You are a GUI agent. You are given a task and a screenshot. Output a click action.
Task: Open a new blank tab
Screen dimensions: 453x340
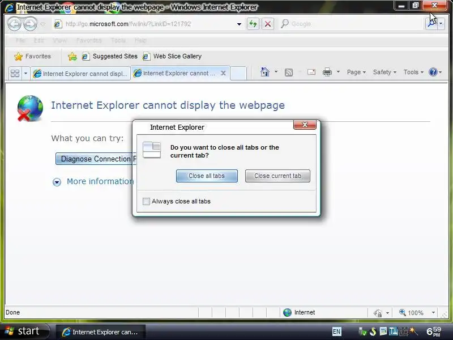(238, 74)
